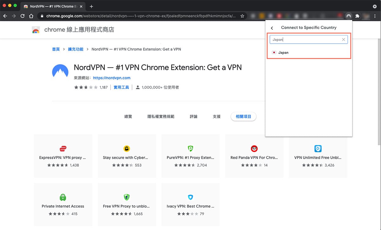Open the NordVPN extension icon in toolbar
This screenshot has width=381, height=230.
[349, 16]
